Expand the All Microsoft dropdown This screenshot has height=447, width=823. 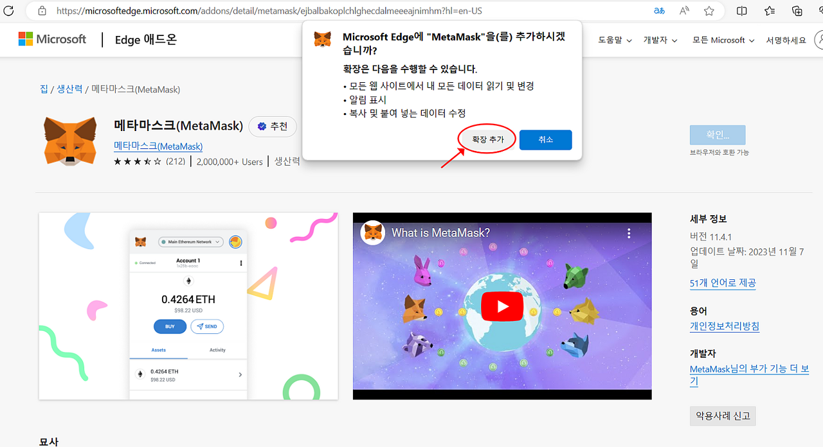tap(723, 40)
